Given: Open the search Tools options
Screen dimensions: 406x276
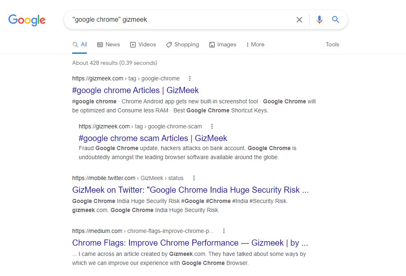Looking at the screenshot, I should [x=332, y=45].
